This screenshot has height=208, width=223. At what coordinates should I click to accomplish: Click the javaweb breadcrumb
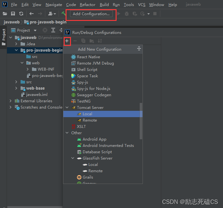(x=12, y=22)
